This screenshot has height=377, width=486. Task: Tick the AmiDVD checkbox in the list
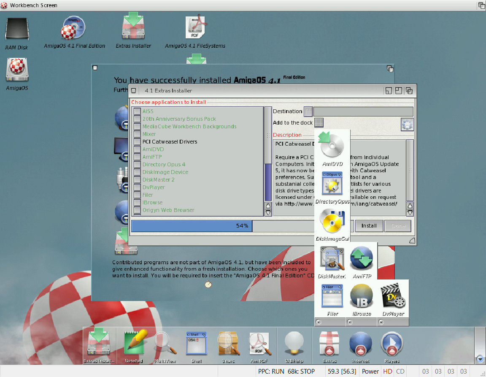[x=137, y=149]
